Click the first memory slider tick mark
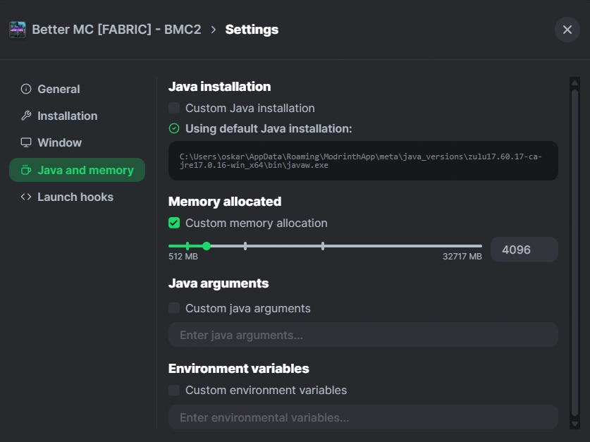Image resolution: width=590 pixels, height=442 pixels. coord(188,246)
